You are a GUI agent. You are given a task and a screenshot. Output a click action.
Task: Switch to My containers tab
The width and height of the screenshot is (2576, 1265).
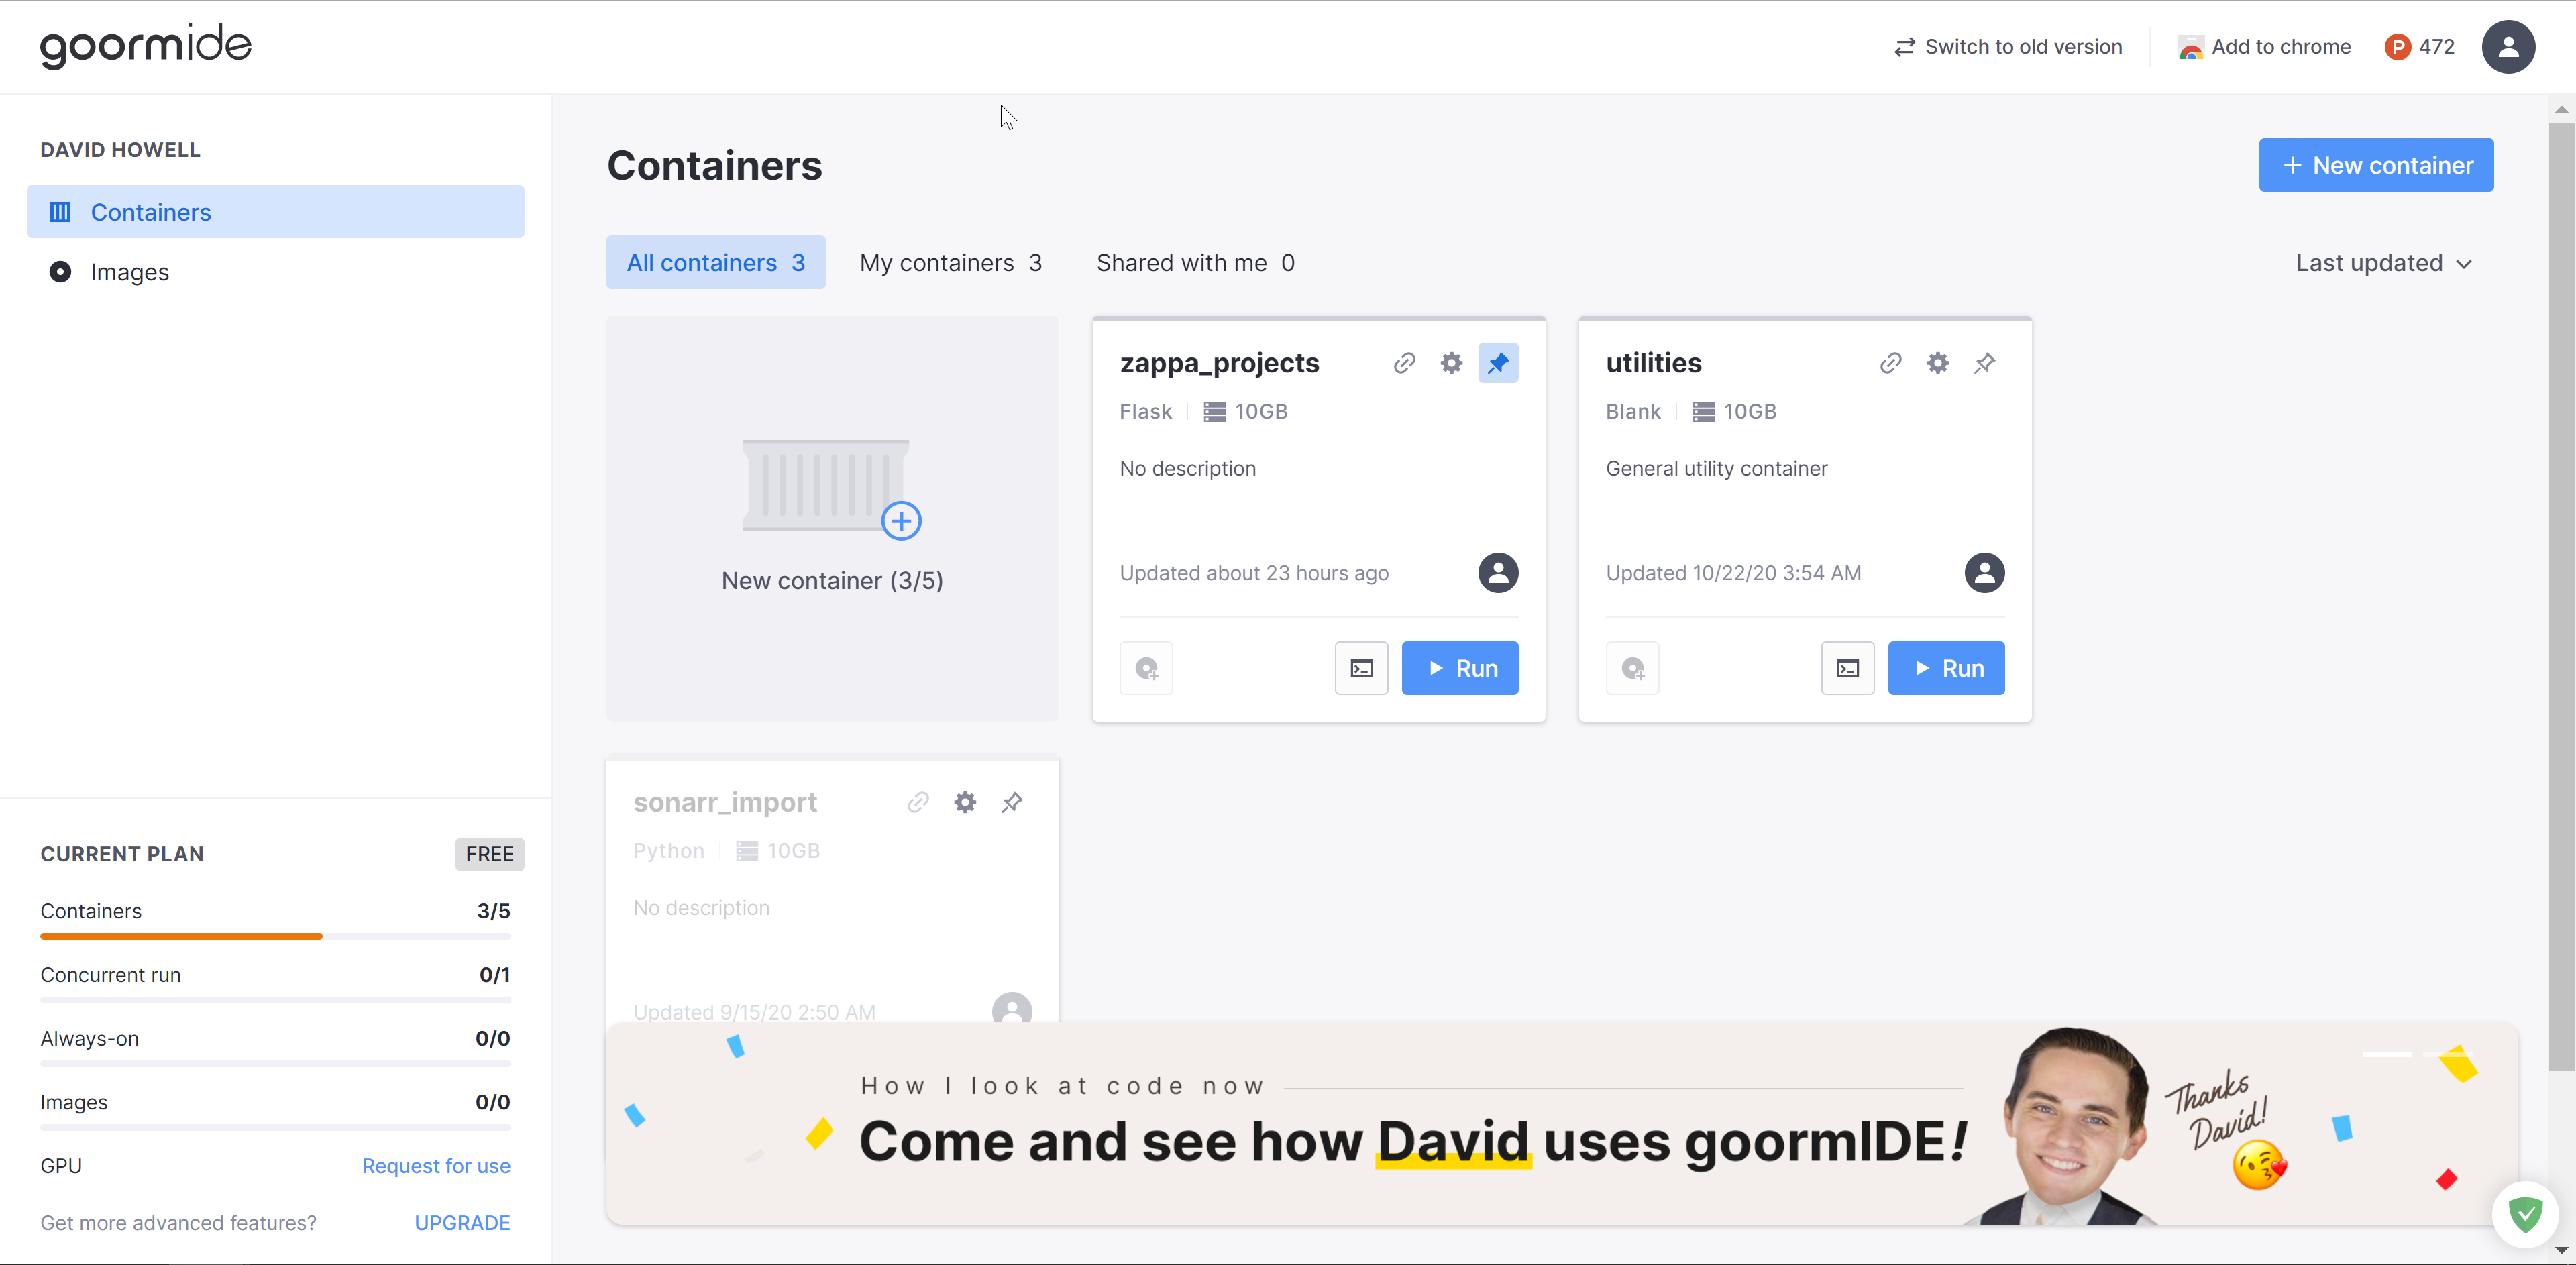click(x=950, y=263)
